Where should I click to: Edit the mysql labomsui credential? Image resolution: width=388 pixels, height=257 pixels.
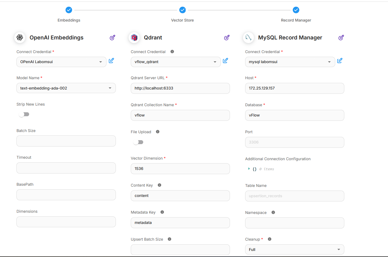340,61
